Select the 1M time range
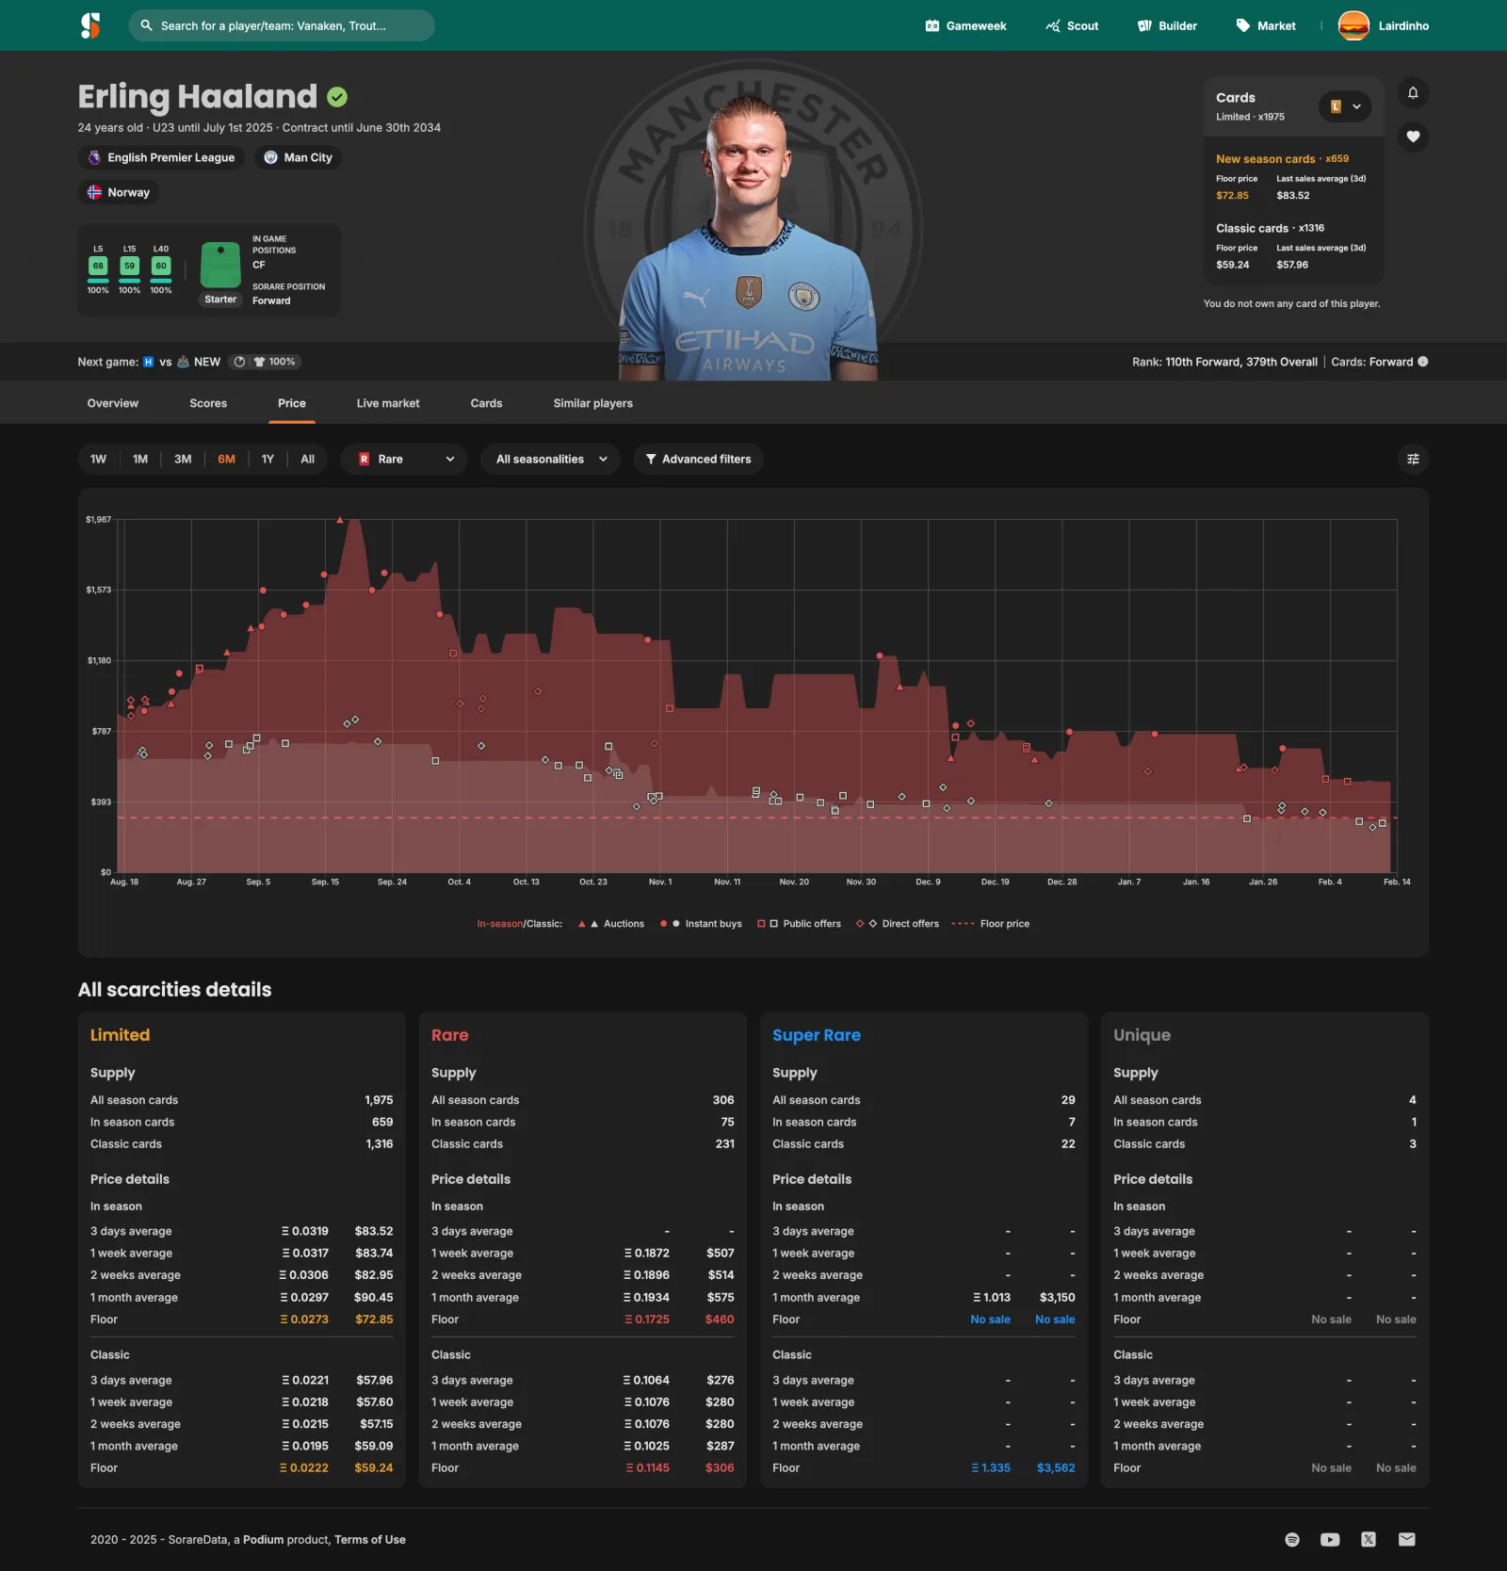 click(140, 459)
